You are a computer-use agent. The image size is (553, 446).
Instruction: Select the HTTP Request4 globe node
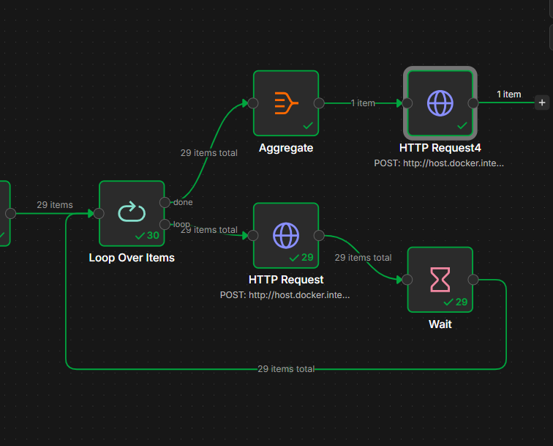click(440, 103)
